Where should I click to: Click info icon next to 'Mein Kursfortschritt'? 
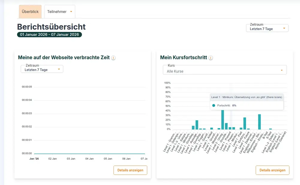click(211, 58)
